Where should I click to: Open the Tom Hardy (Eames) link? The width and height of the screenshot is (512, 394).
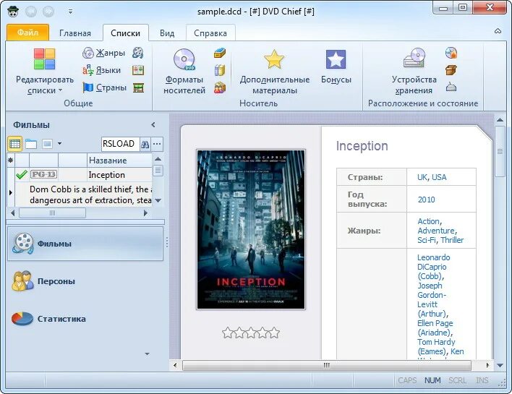pyautogui.click(x=436, y=347)
